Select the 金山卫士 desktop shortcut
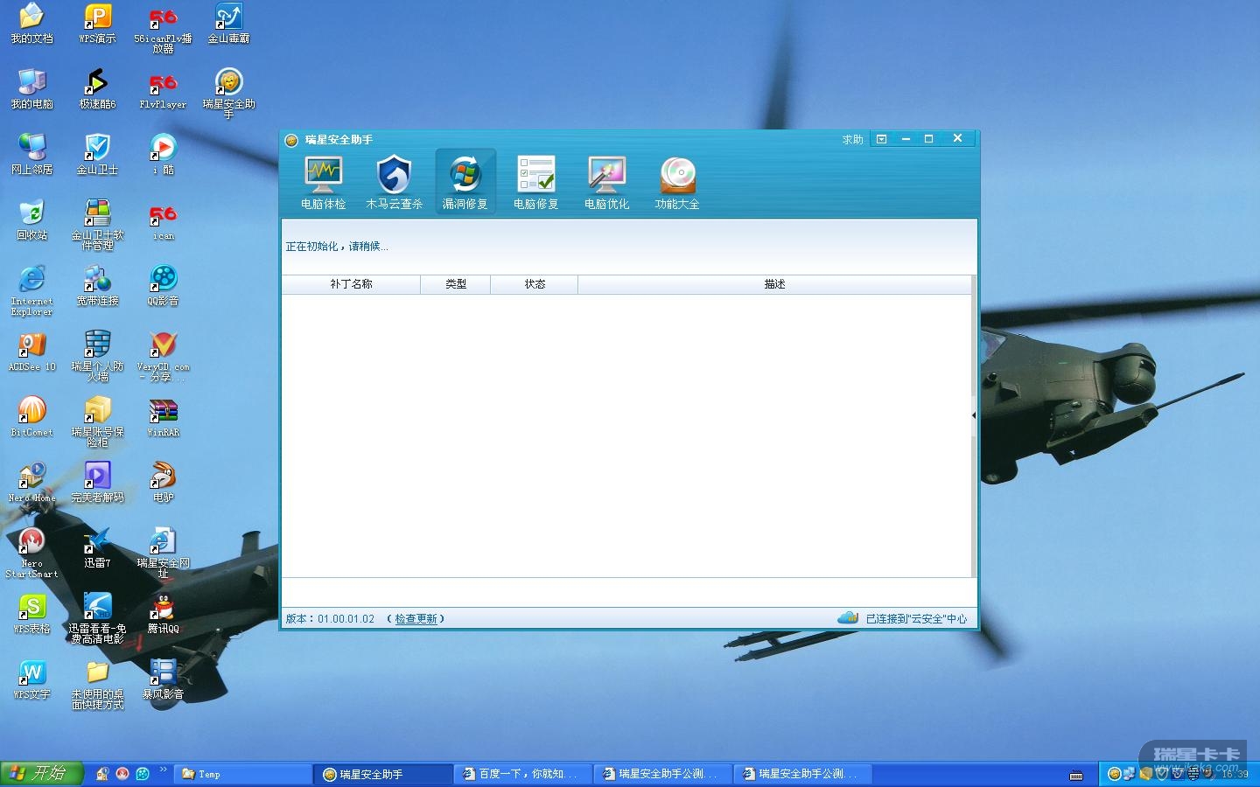Screen dimensions: 1260x787 coord(97,155)
